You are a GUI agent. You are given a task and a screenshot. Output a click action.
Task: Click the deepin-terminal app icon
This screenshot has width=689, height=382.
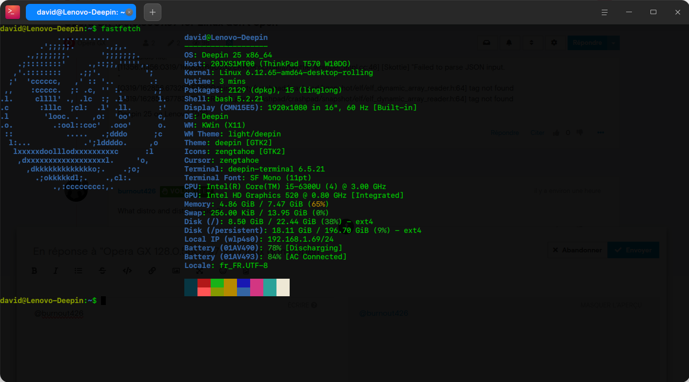point(13,12)
